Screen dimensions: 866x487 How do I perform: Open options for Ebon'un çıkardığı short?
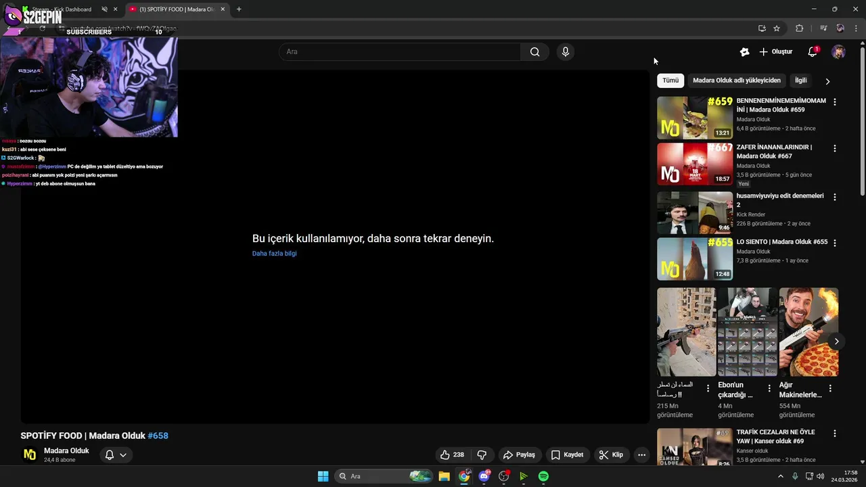tap(769, 388)
